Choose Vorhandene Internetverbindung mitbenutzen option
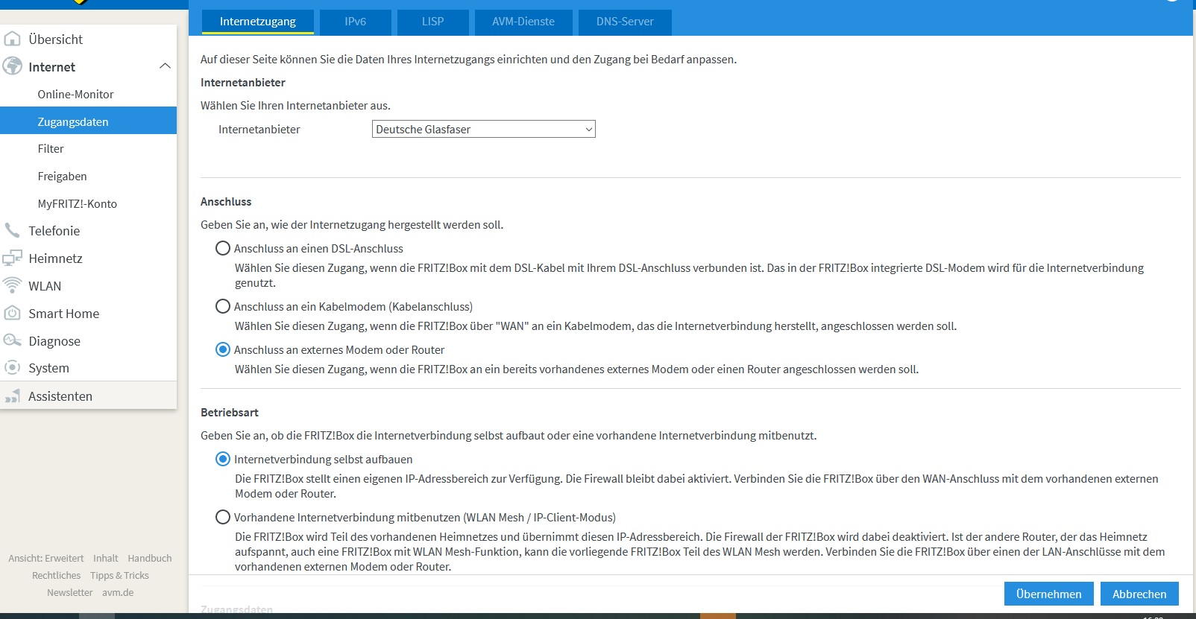The image size is (1196, 619). (x=222, y=517)
